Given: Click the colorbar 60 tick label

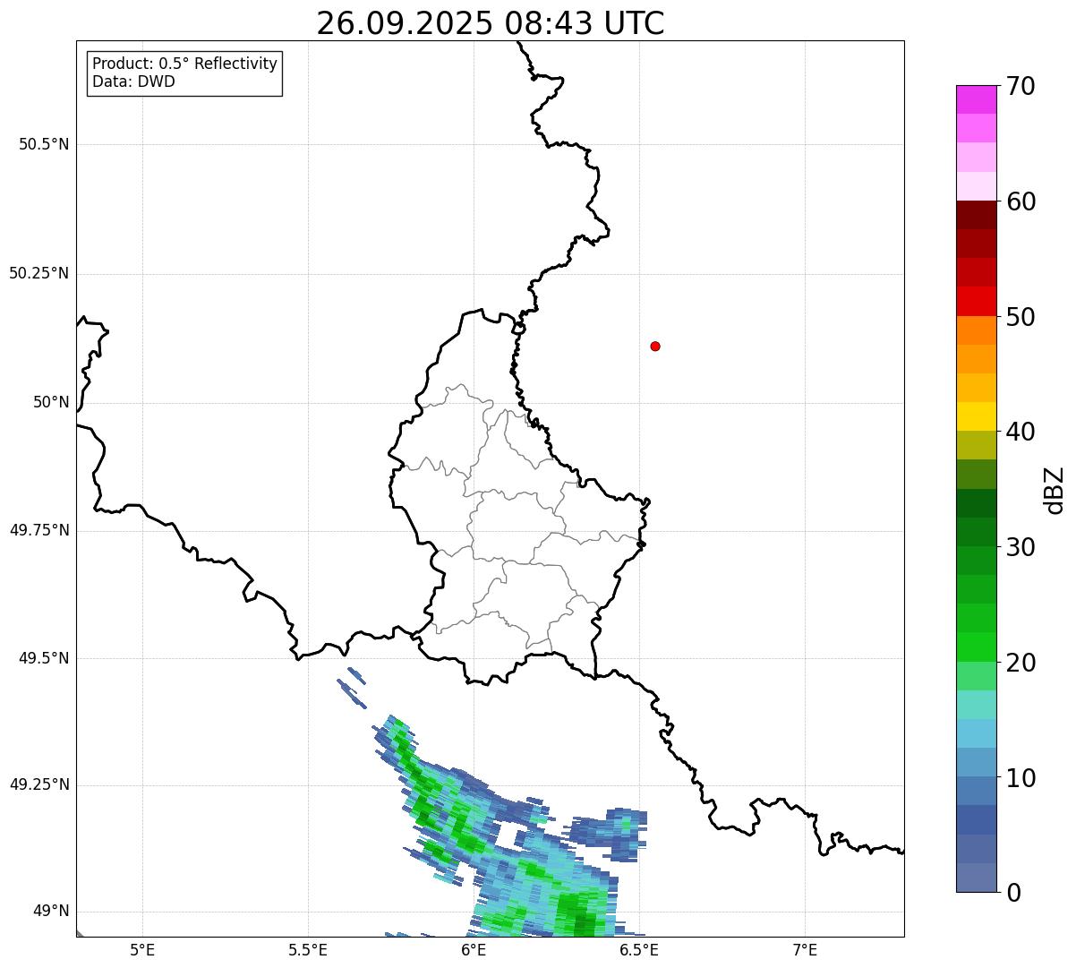Looking at the screenshot, I should 1020,201.
